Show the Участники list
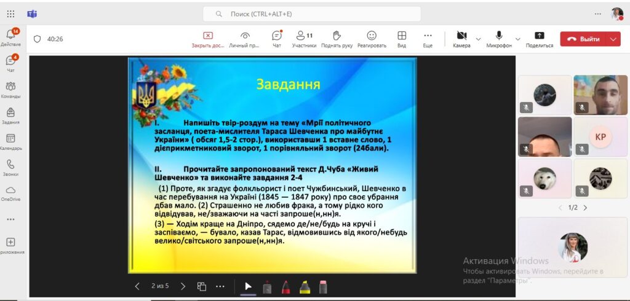Screen dimensions: 630x301 click(304, 38)
